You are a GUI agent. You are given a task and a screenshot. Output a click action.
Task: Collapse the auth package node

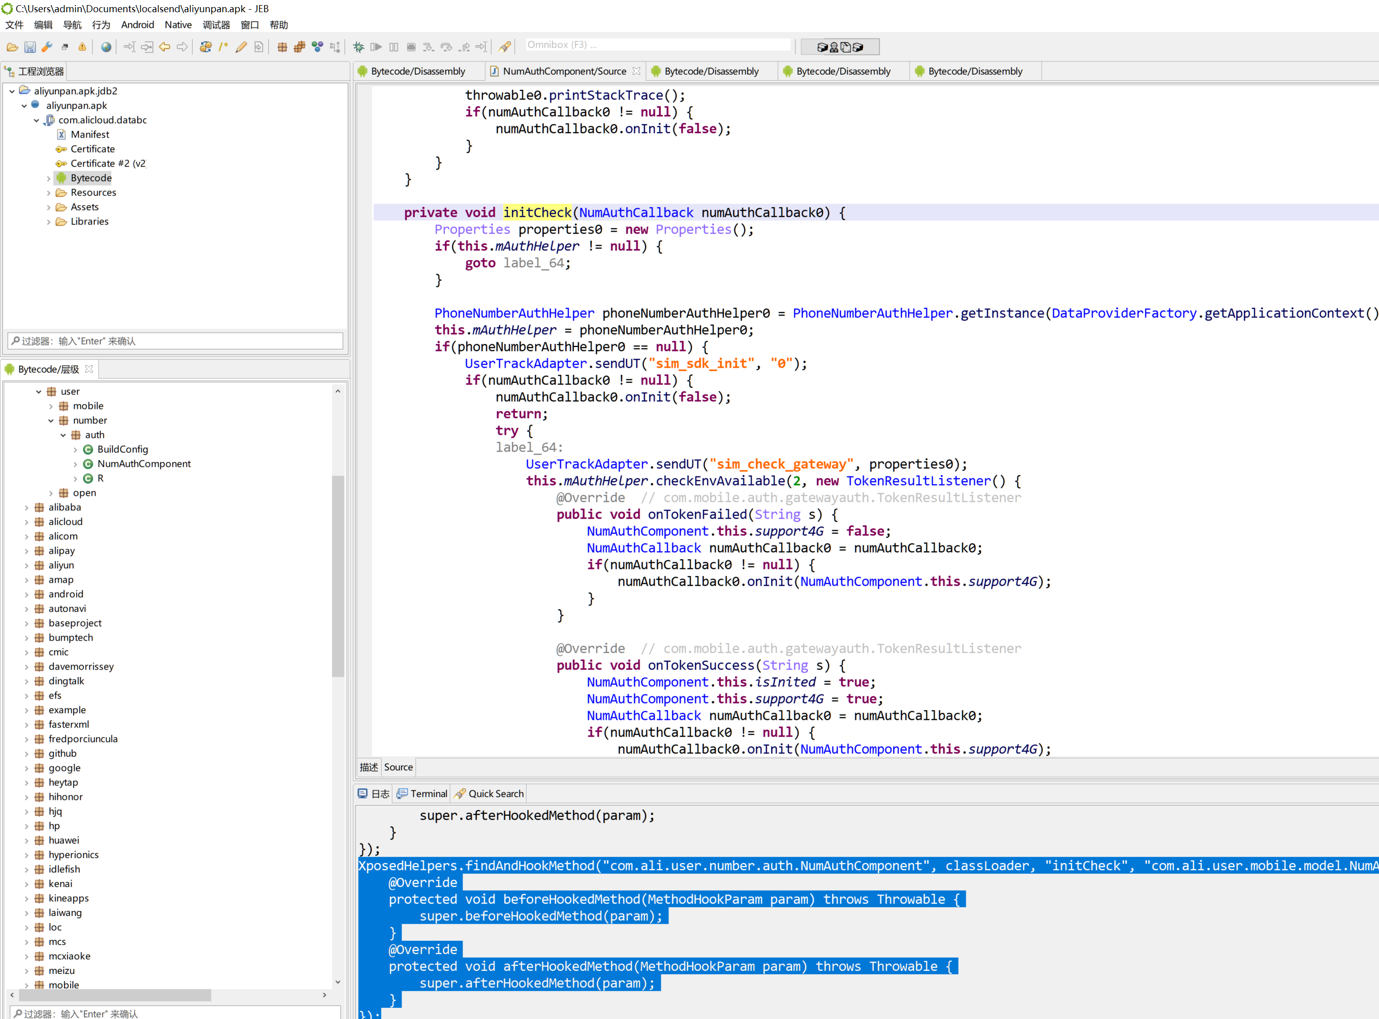[63, 435]
